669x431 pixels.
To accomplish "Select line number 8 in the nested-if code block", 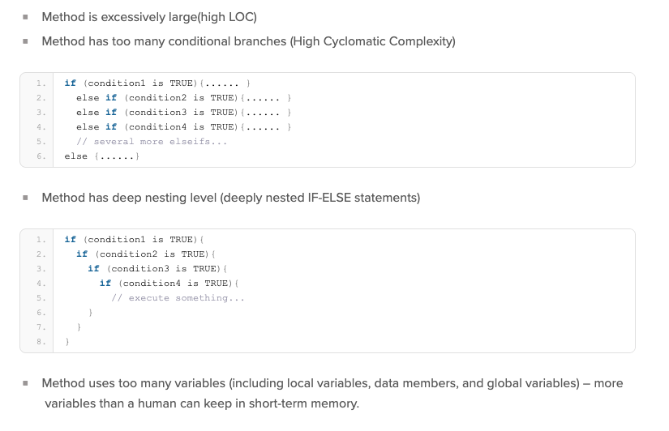I will pos(40,342).
